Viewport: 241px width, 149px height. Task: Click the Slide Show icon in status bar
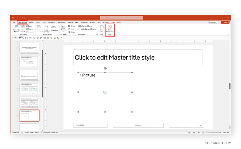tap(203, 133)
